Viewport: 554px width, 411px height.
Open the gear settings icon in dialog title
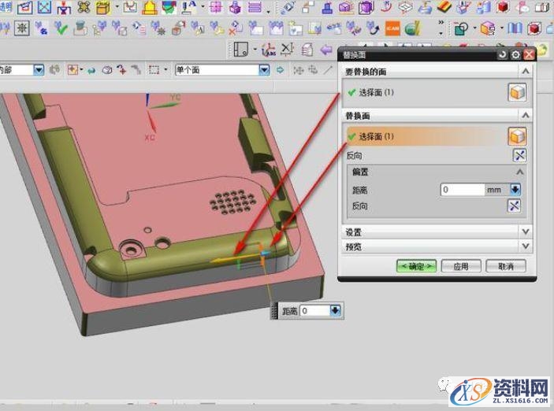(x=515, y=55)
